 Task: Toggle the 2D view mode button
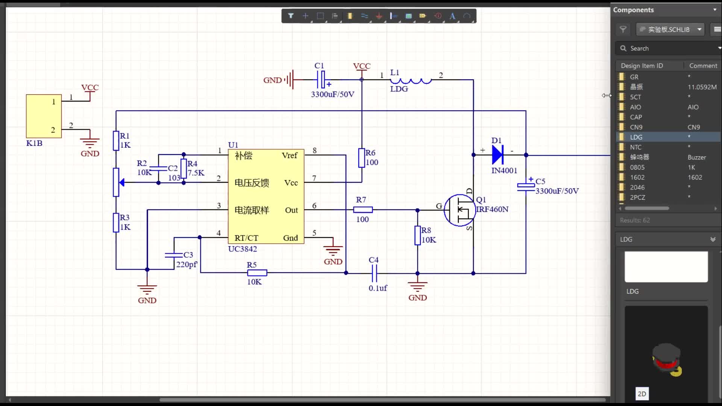click(x=642, y=394)
